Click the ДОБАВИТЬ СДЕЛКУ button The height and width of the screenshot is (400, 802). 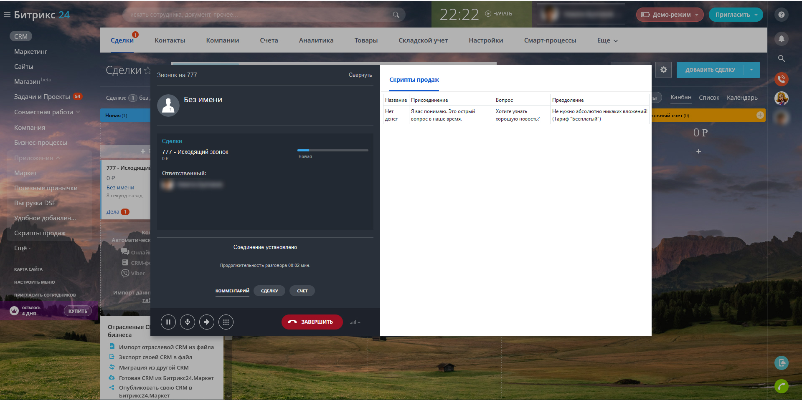tap(710, 70)
